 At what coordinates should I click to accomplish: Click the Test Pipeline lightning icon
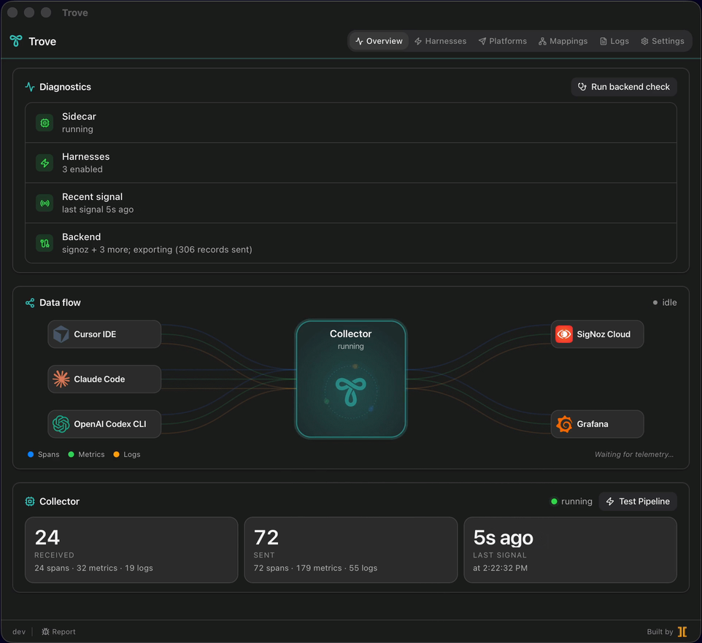(x=610, y=501)
